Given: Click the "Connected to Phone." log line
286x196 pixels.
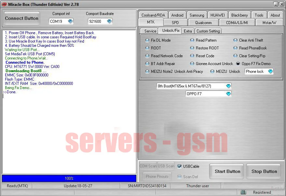Looking at the screenshot, I should tap(25, 62).
